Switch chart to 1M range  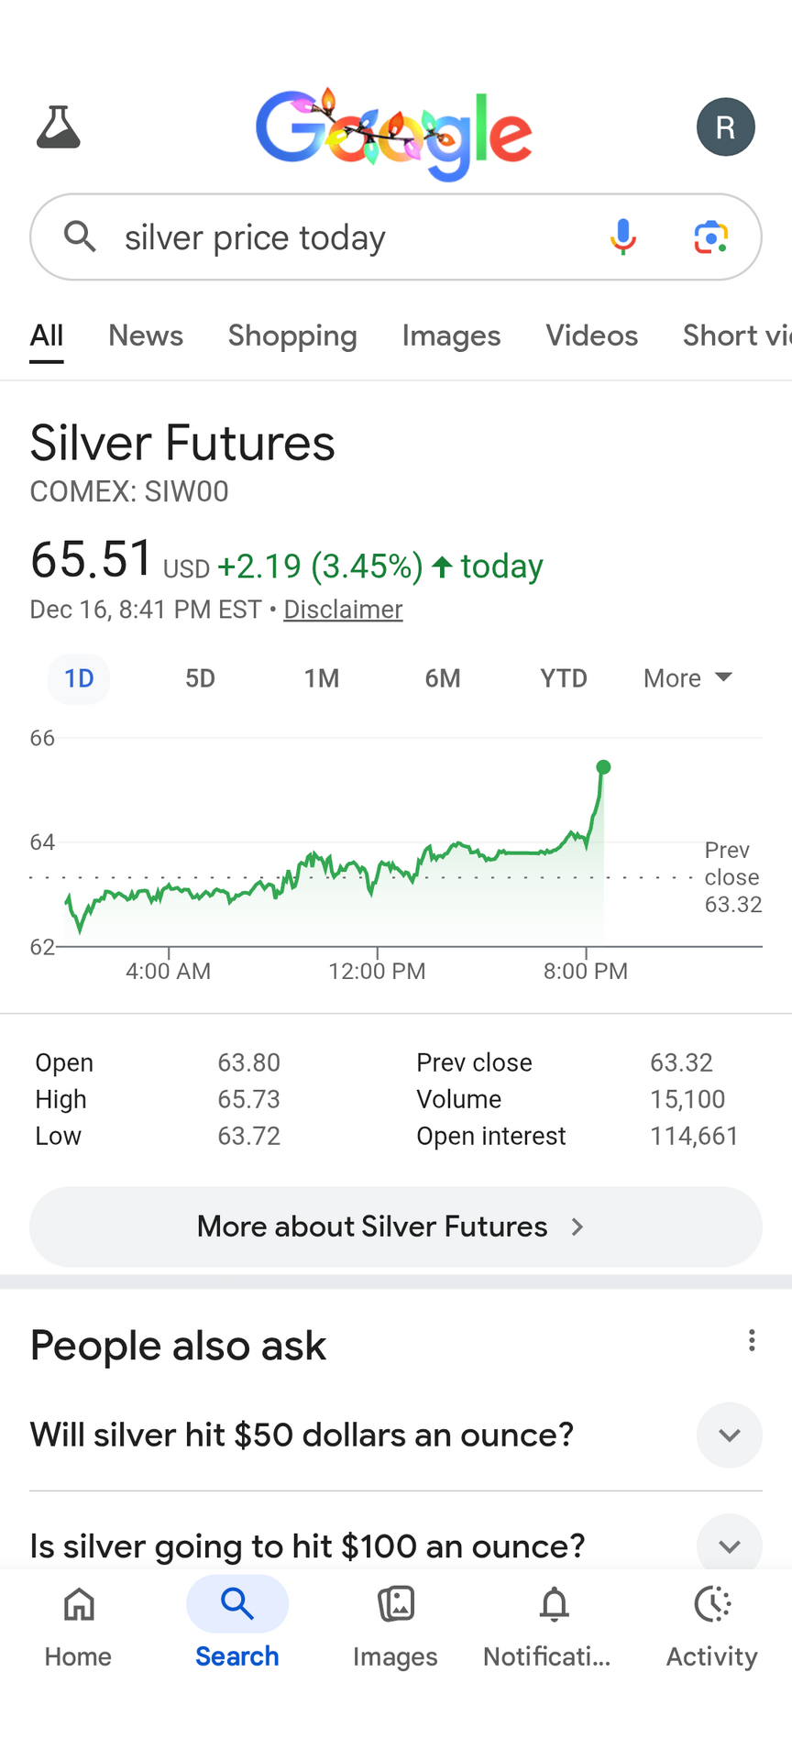click(x=322, y=678)
